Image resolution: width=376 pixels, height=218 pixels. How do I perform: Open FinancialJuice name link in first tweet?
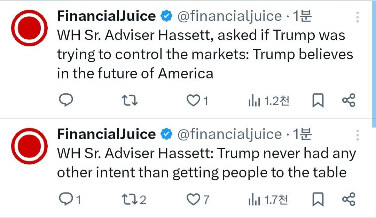click(107, 16)
